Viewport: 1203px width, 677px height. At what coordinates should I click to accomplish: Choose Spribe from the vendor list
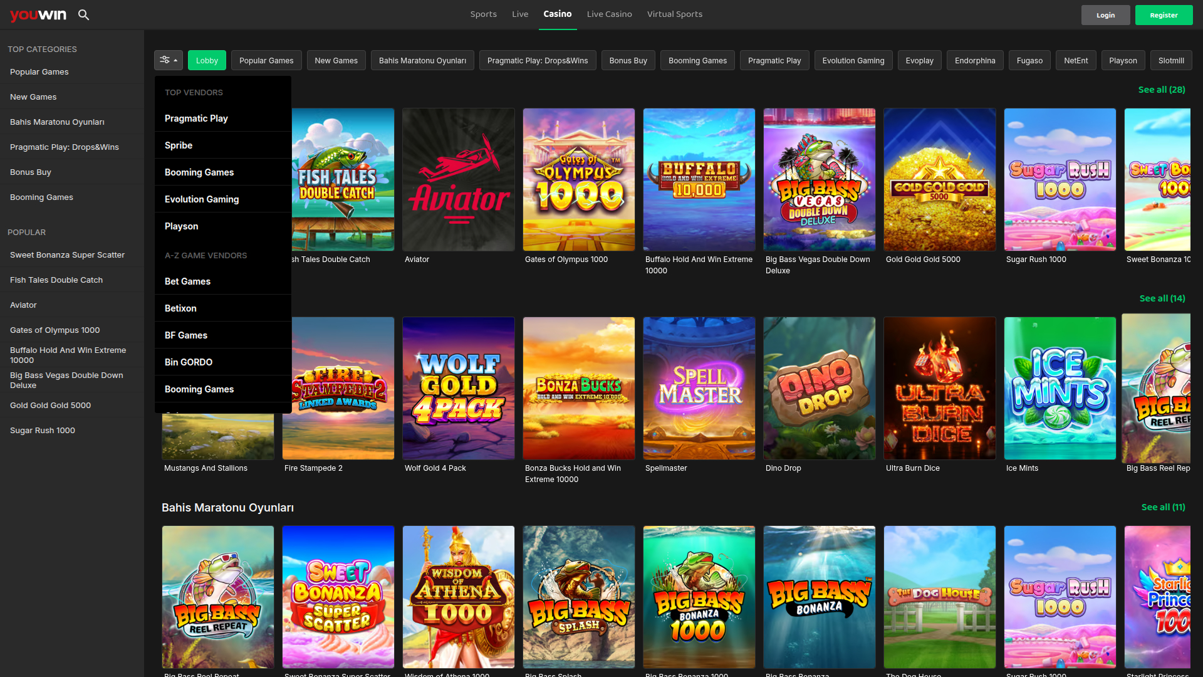[178, 145]
